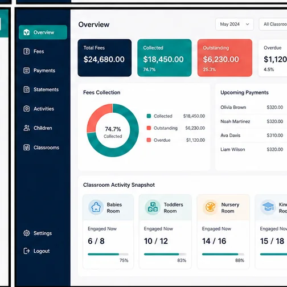Click the Nursery Room palette icon
This screenshot has width=287, height=287.
(211, 207)
